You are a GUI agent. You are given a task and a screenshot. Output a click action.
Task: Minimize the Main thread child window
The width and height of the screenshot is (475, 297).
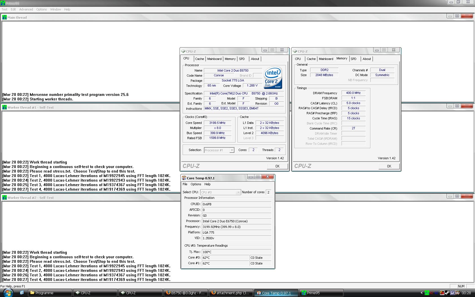450,16
